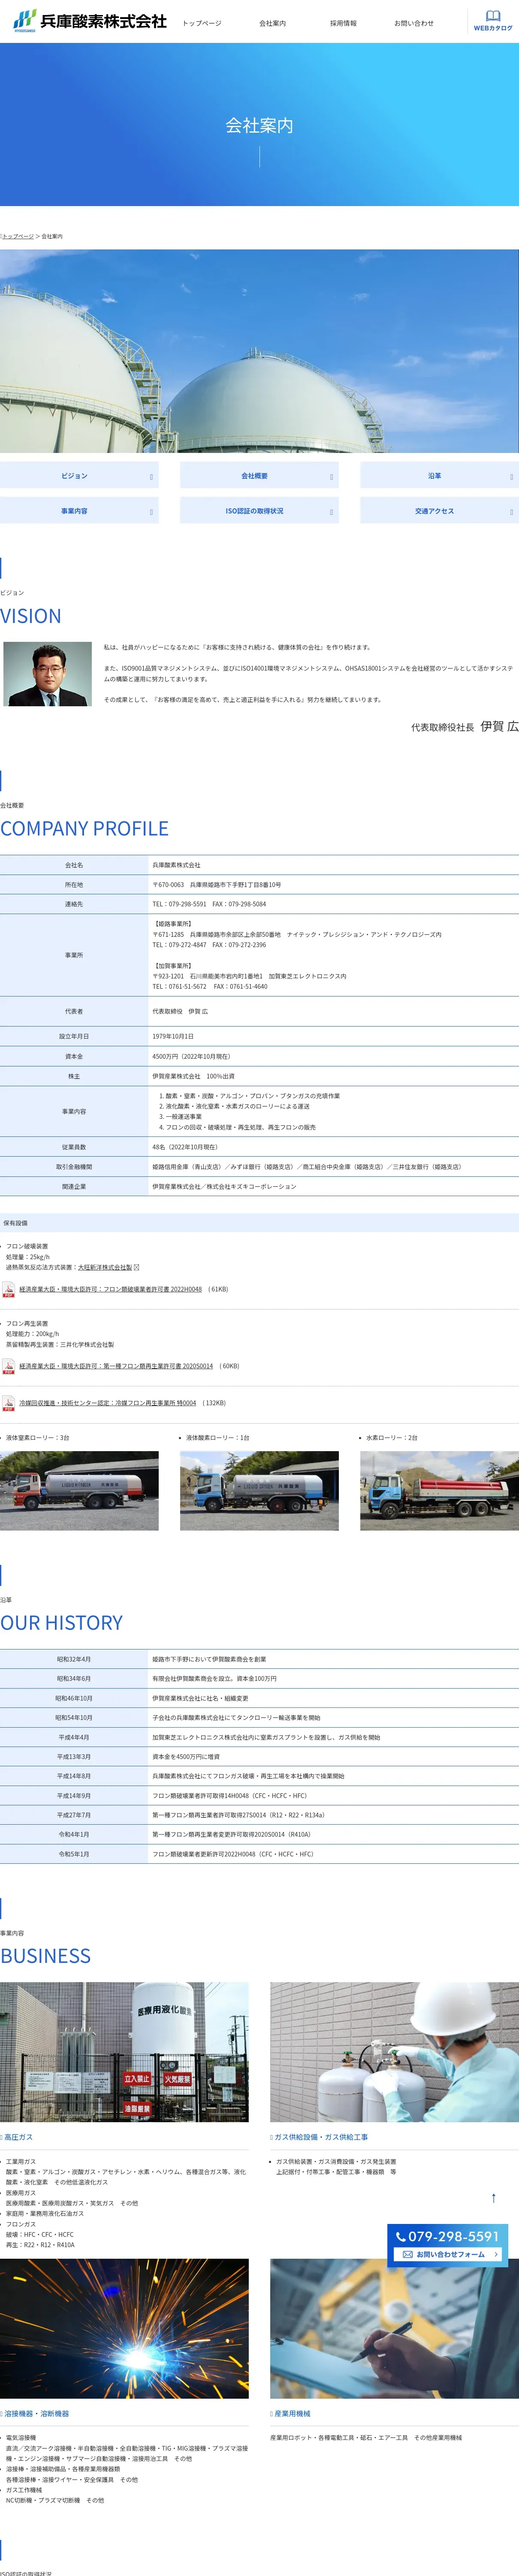Viewport: 519px width, 2576px height.
Task: Open 第一種フロン類再生業許可書 2020S0014 link
Action: pos(116,1366)
